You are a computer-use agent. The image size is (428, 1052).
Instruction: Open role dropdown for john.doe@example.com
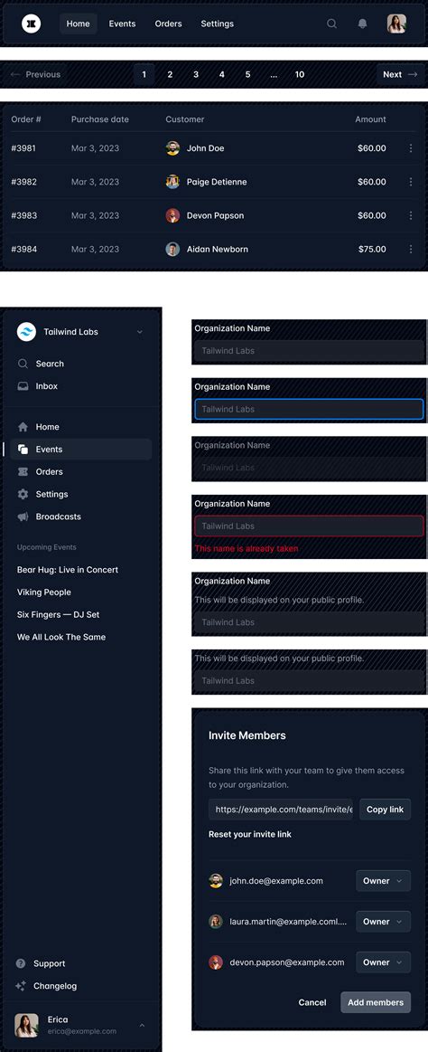click(x=383, y=881)
